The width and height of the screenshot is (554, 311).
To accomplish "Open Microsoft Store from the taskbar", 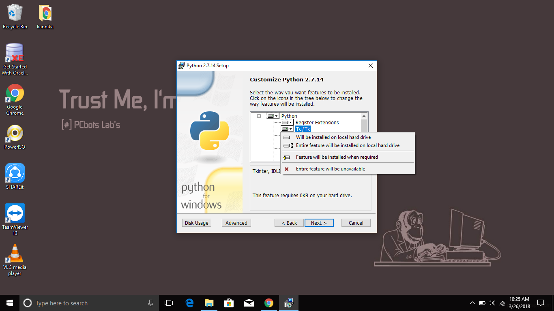I will pyautogui.click(x=229, y=303).
